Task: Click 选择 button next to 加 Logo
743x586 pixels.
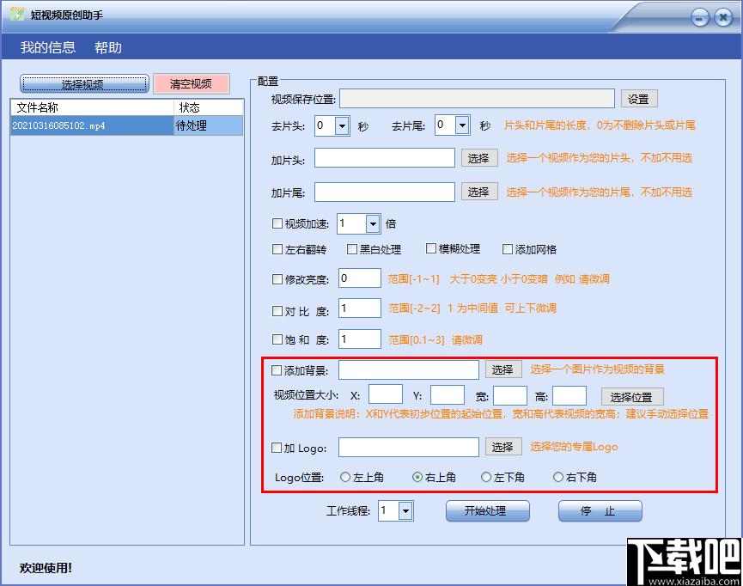Action: pyautogui.click(x=503, y=447)
